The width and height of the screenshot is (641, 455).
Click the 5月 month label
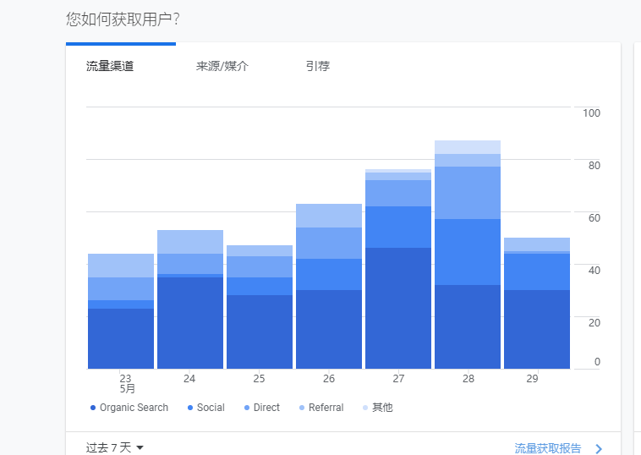(127, 389)
